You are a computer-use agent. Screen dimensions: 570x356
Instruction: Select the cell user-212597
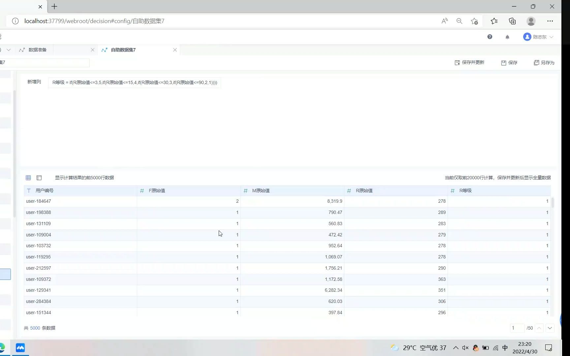coord(80,268)
